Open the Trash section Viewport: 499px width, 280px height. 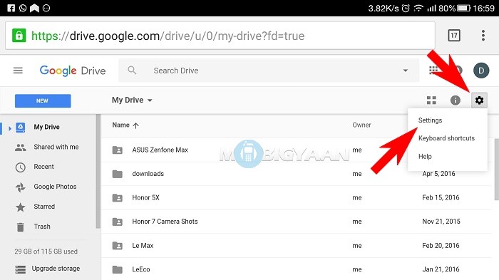point(42,227)
